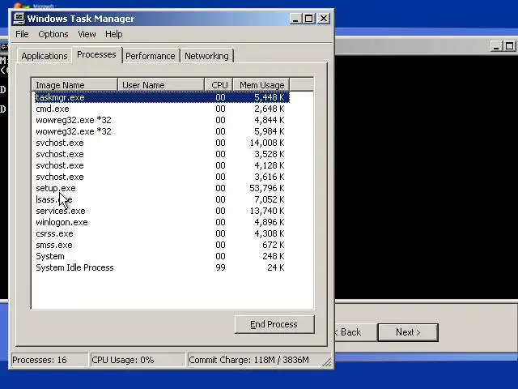Select the csrss.exe process
The height and width of the screenshot is (389, 518).
(162, 233)
